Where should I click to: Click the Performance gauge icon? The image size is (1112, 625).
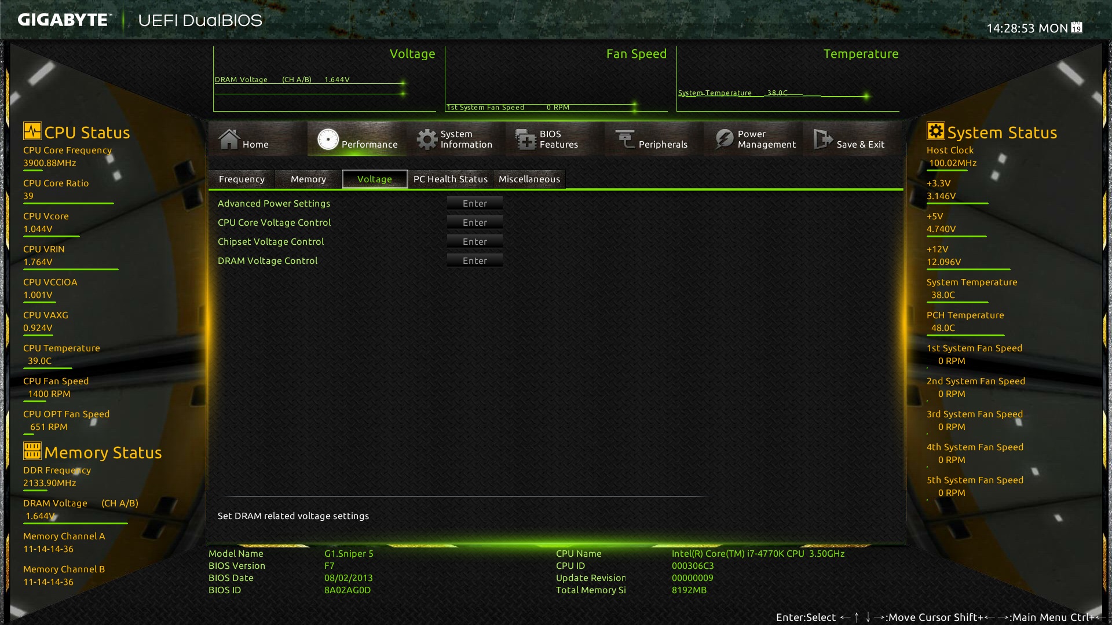pyautogui.click(x=328, y=139)
